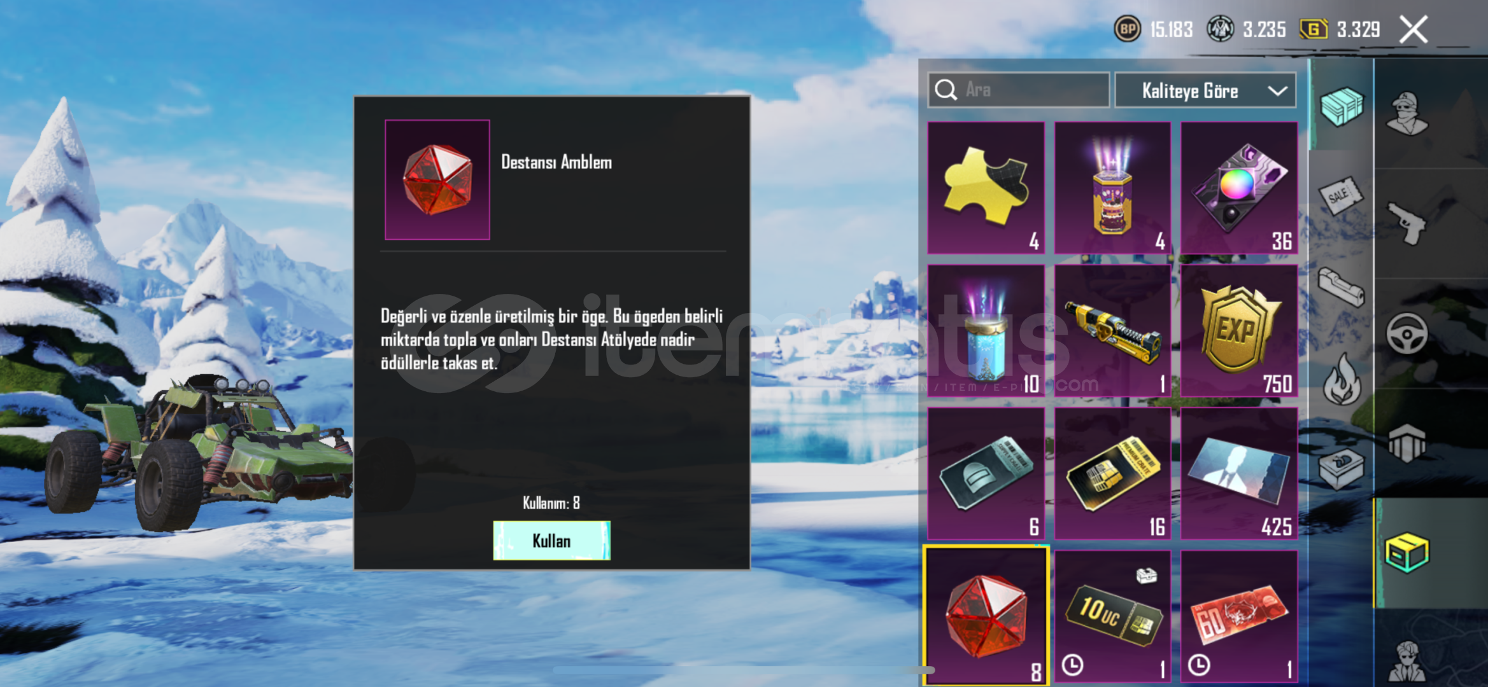Open the steering wheel vehicles category
This screenshot has height=687, width=1488.
pos(1407,333)
